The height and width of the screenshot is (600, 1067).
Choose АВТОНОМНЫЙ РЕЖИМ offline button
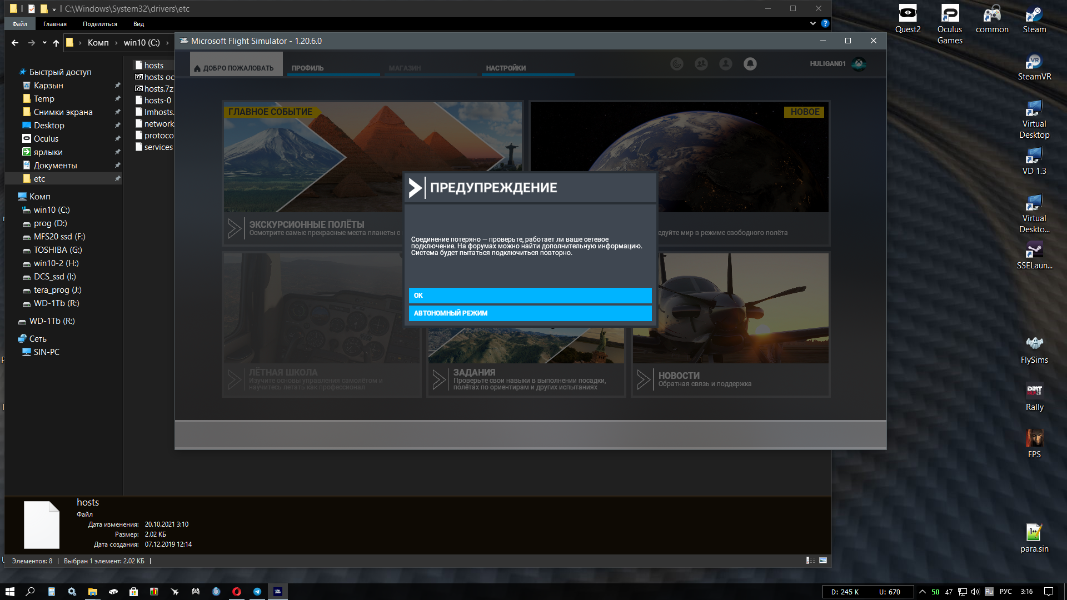[530, 313]
